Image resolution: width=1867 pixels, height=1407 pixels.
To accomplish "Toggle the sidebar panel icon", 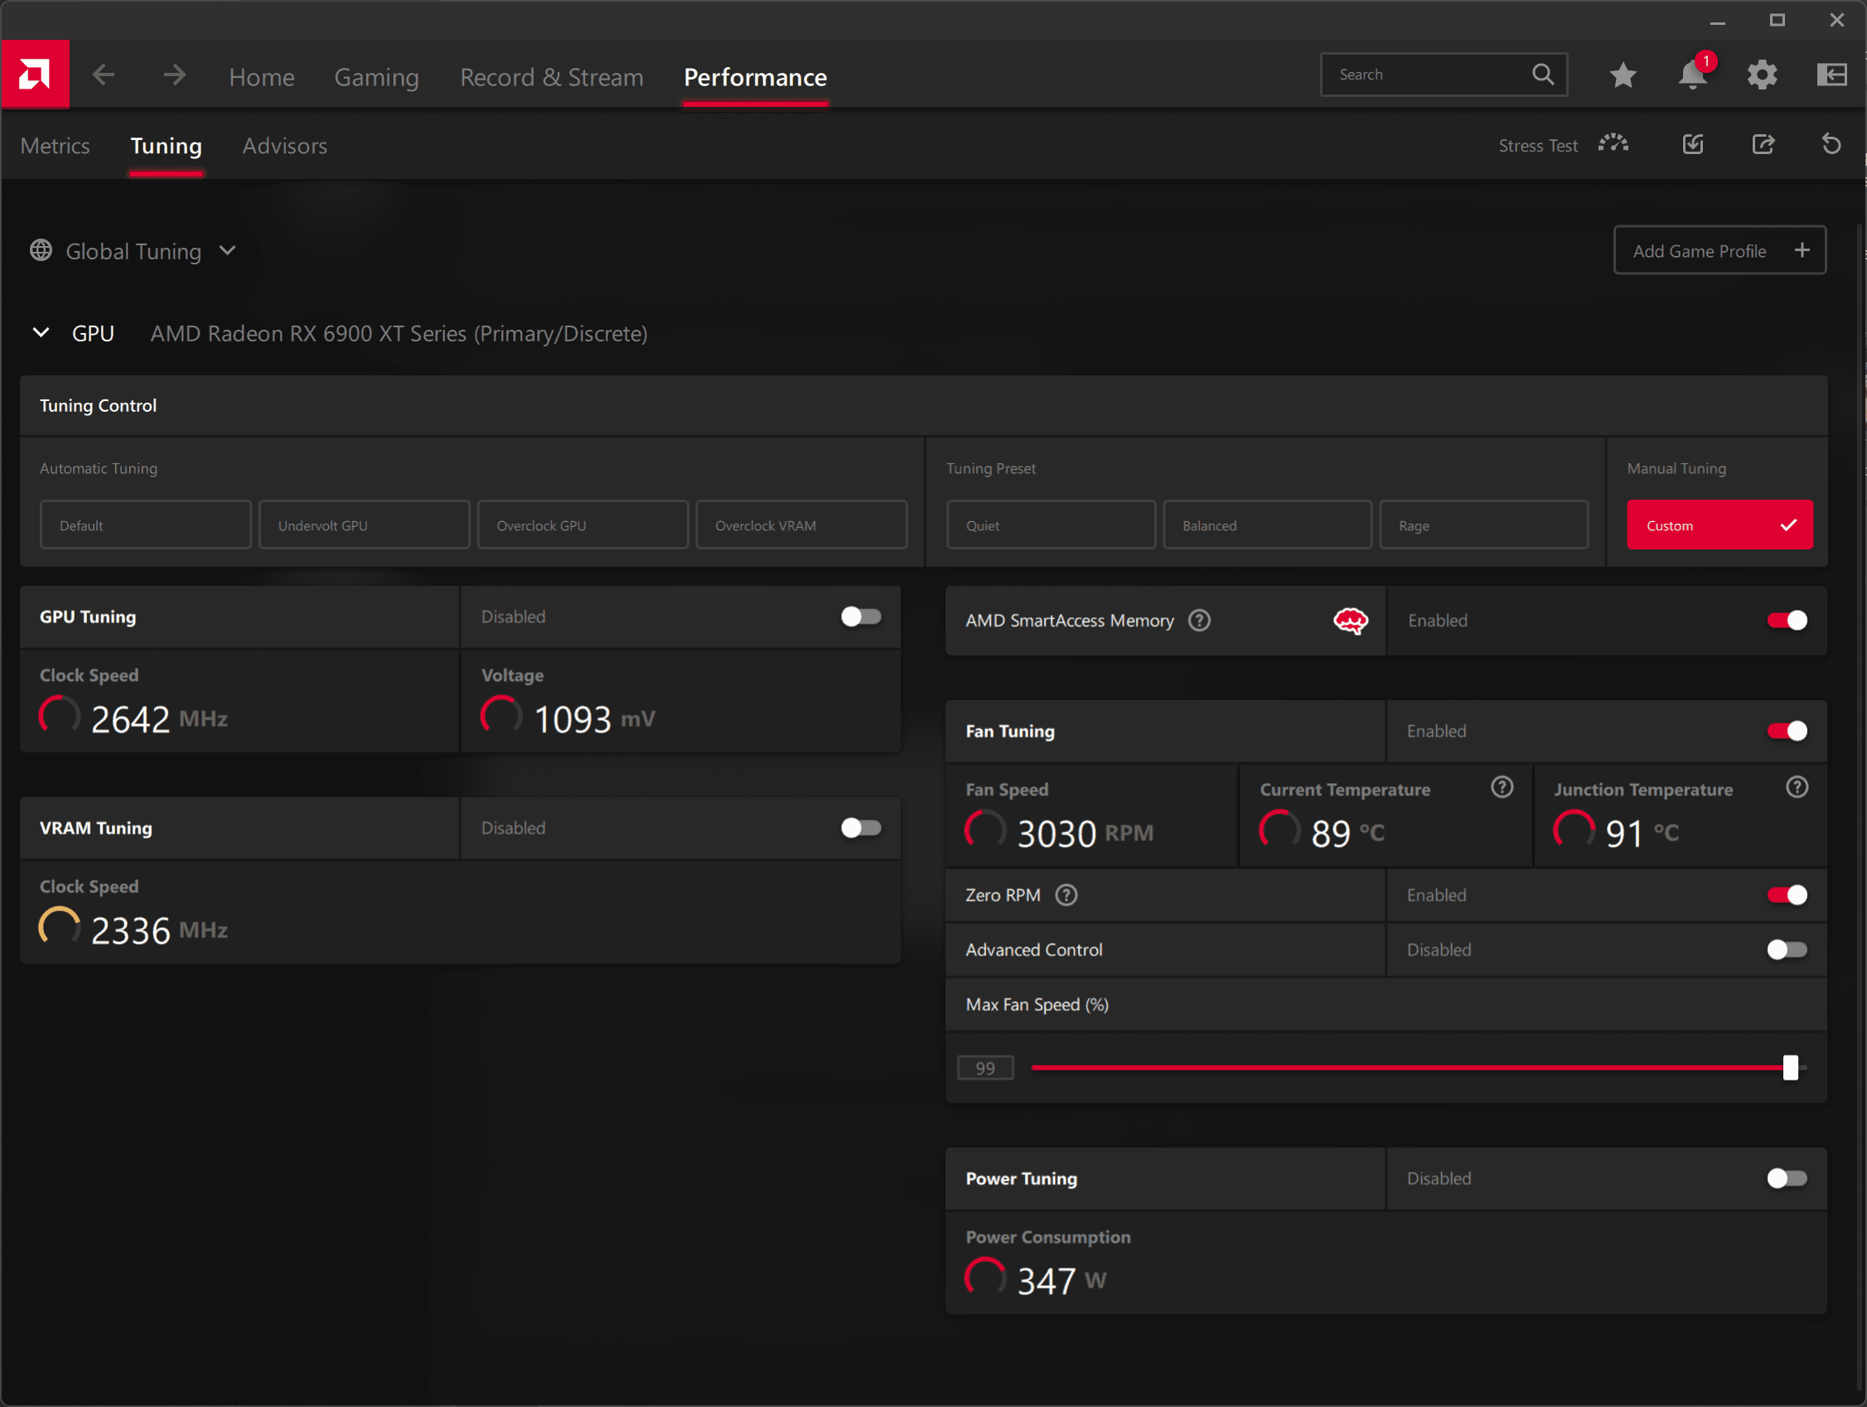I will coord(1831,75).
